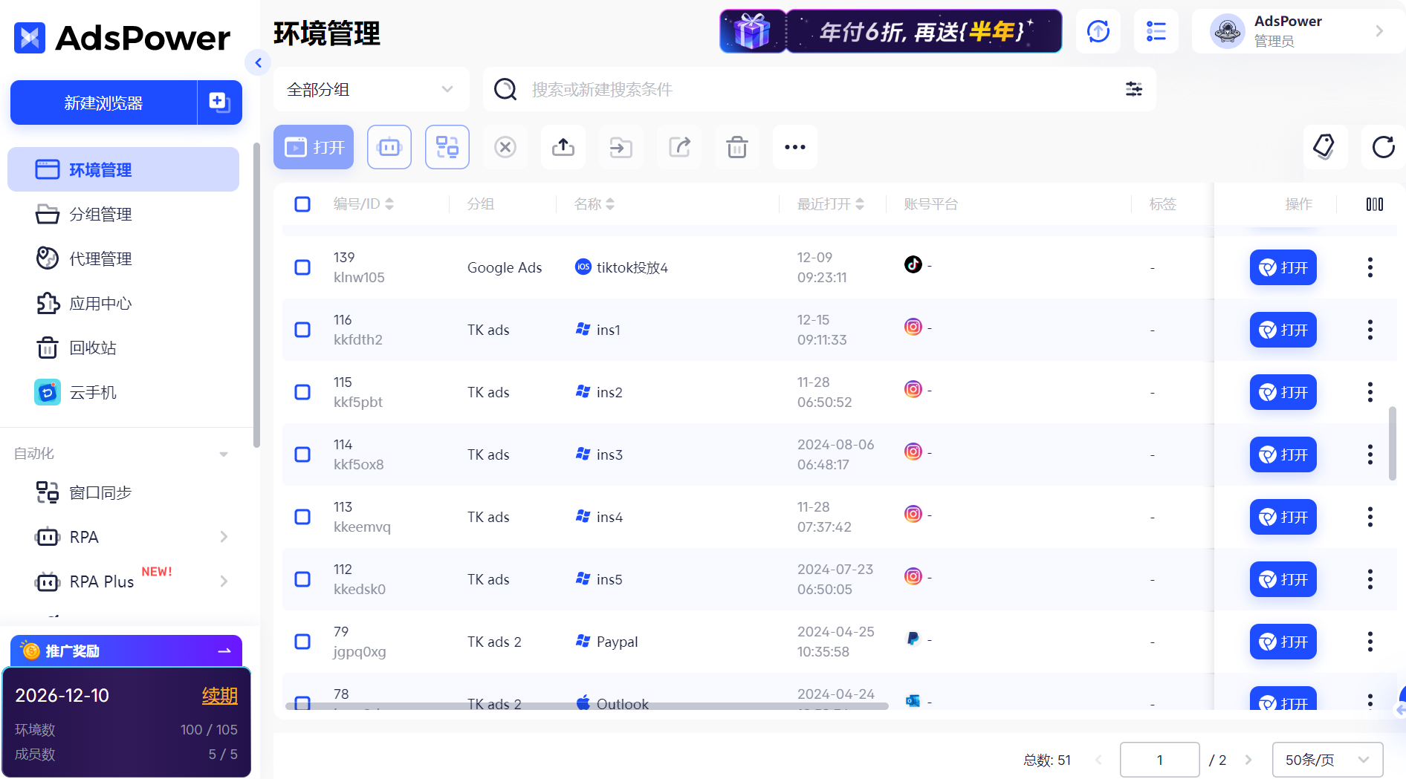Click the export/upload icon in the toolbar
The height and width of the screenshot is (779, 1406).
coord(563,147)
